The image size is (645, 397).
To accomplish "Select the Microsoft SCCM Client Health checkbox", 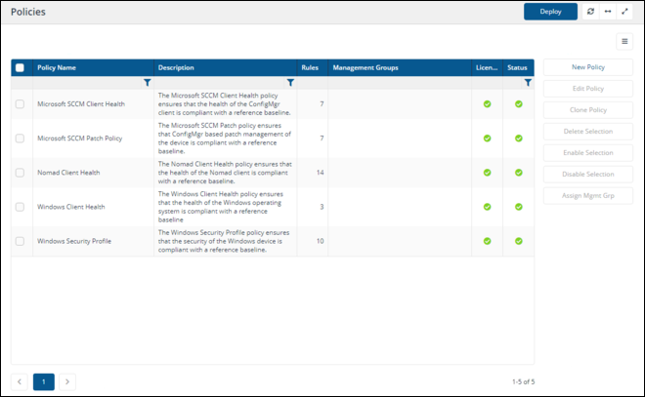I will pos(21,103).
